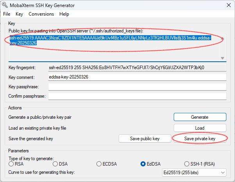Click the Key passphrase field
The image size is (235, 182).
tap(137, 87)
